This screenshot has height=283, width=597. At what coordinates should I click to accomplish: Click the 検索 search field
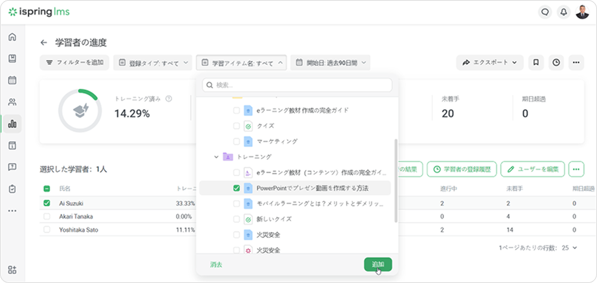pyautogui.click(x=297, y=85)
